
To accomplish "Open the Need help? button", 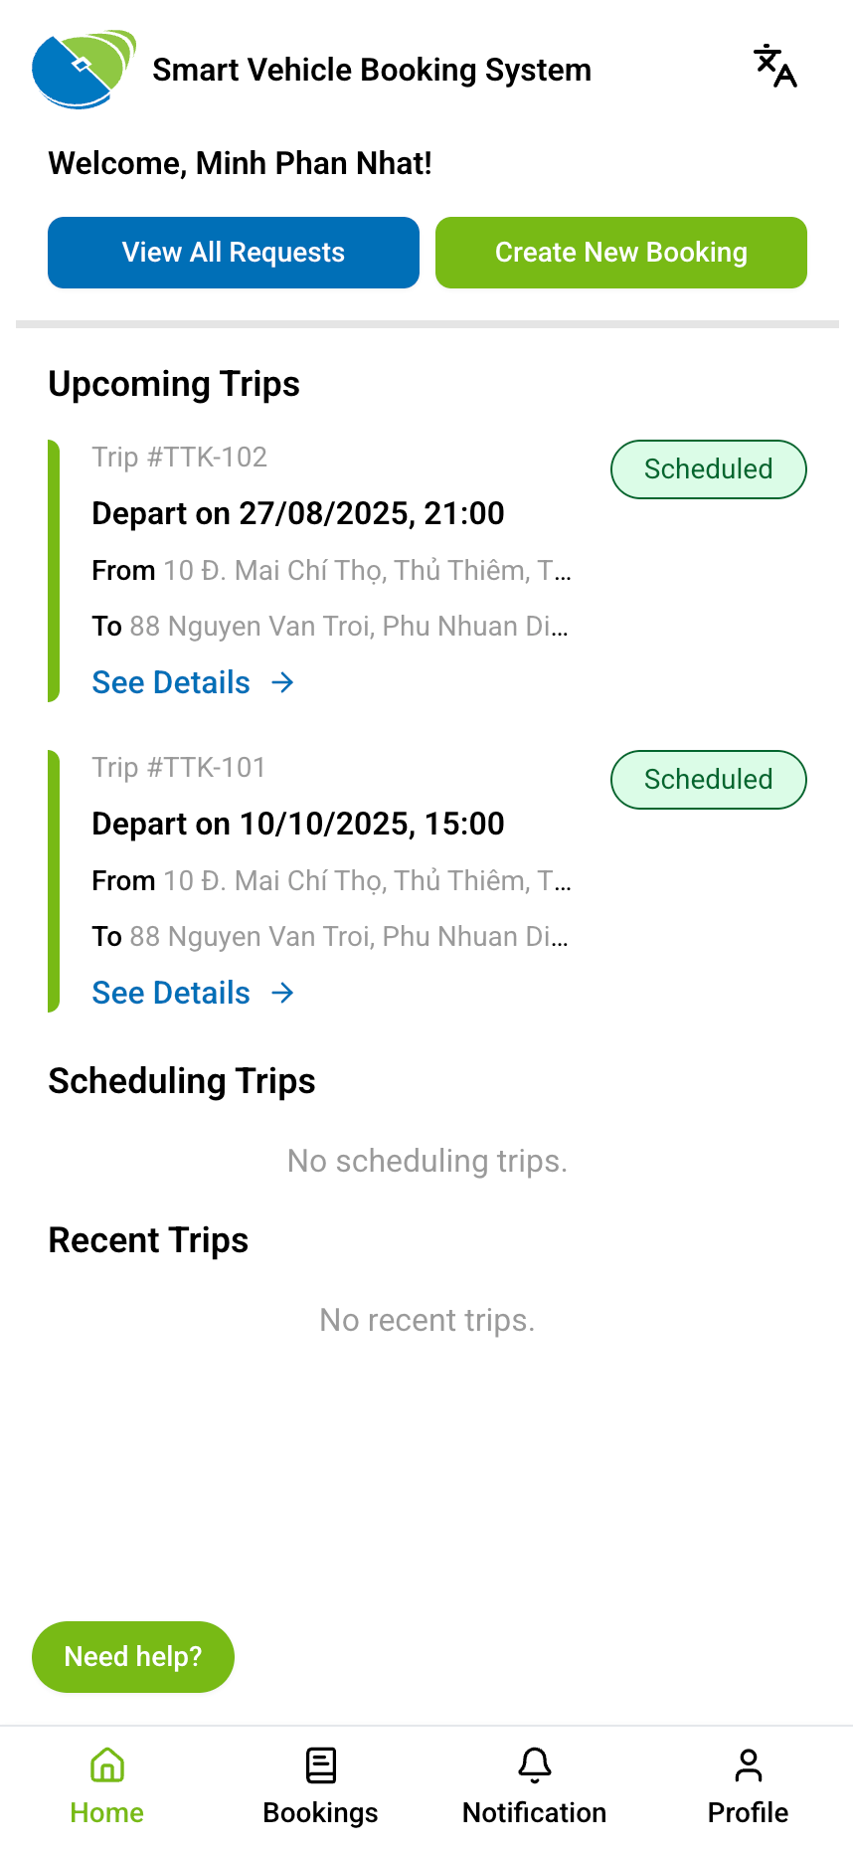I will click(133, 1656).
